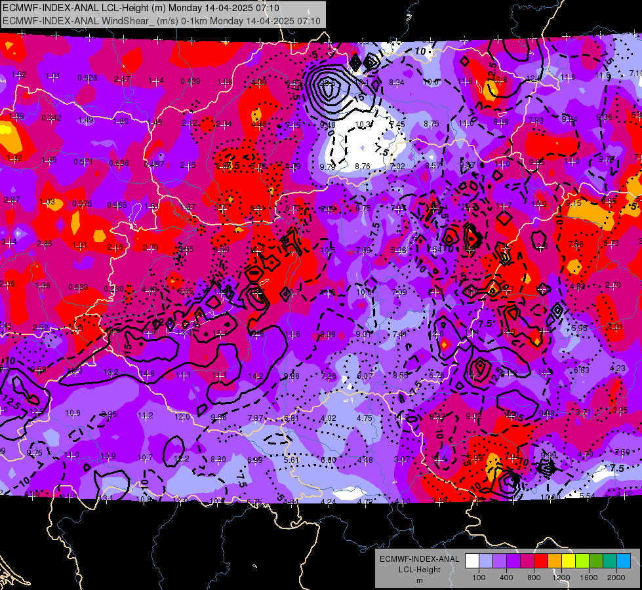This screenshot has width=642, height=590.
Task: Click the 4.24 wind shear value
Action: click(x=329, y=501)
